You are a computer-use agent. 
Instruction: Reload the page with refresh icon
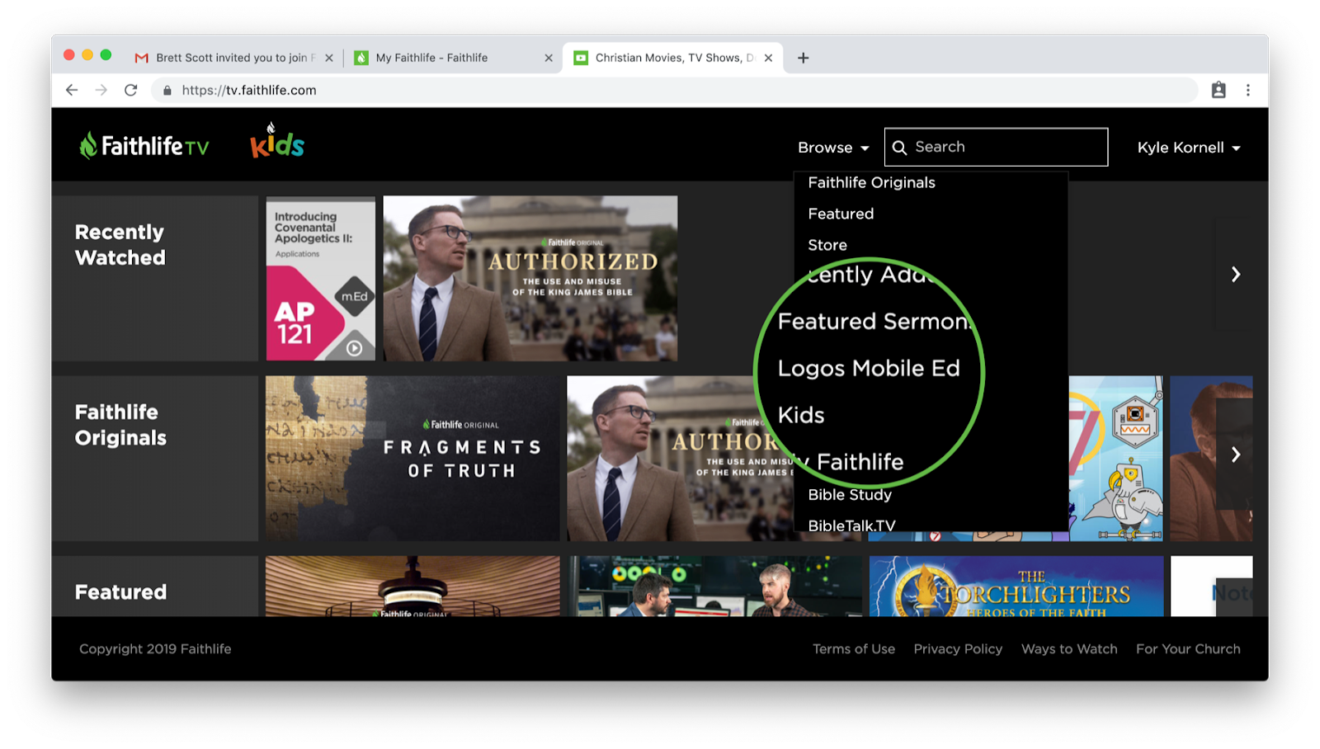[130, 90]
